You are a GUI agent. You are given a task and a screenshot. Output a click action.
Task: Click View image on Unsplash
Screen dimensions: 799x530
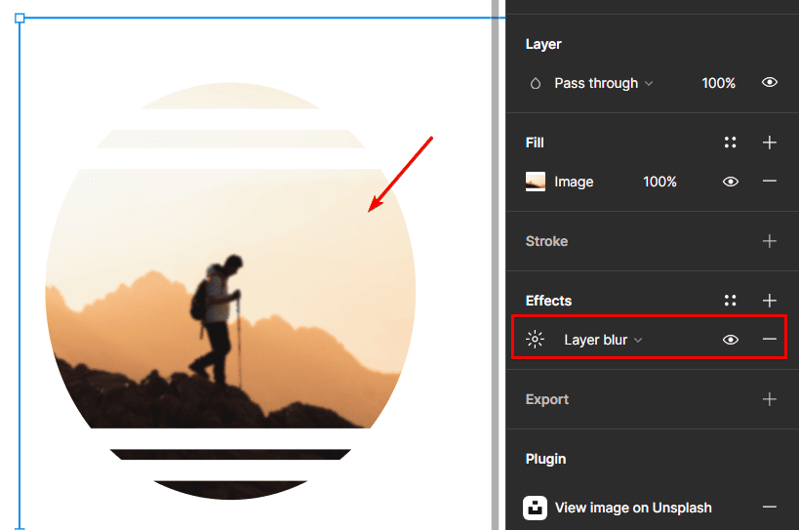(632, 508)
